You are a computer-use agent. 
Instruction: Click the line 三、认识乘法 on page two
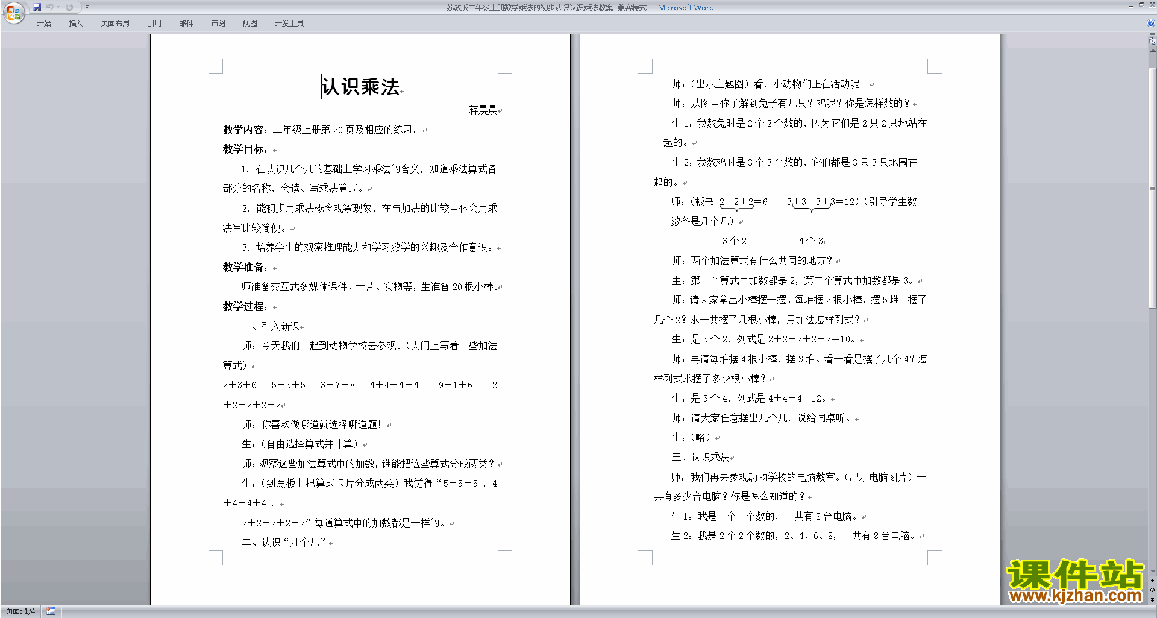click(x=700, y=457)
